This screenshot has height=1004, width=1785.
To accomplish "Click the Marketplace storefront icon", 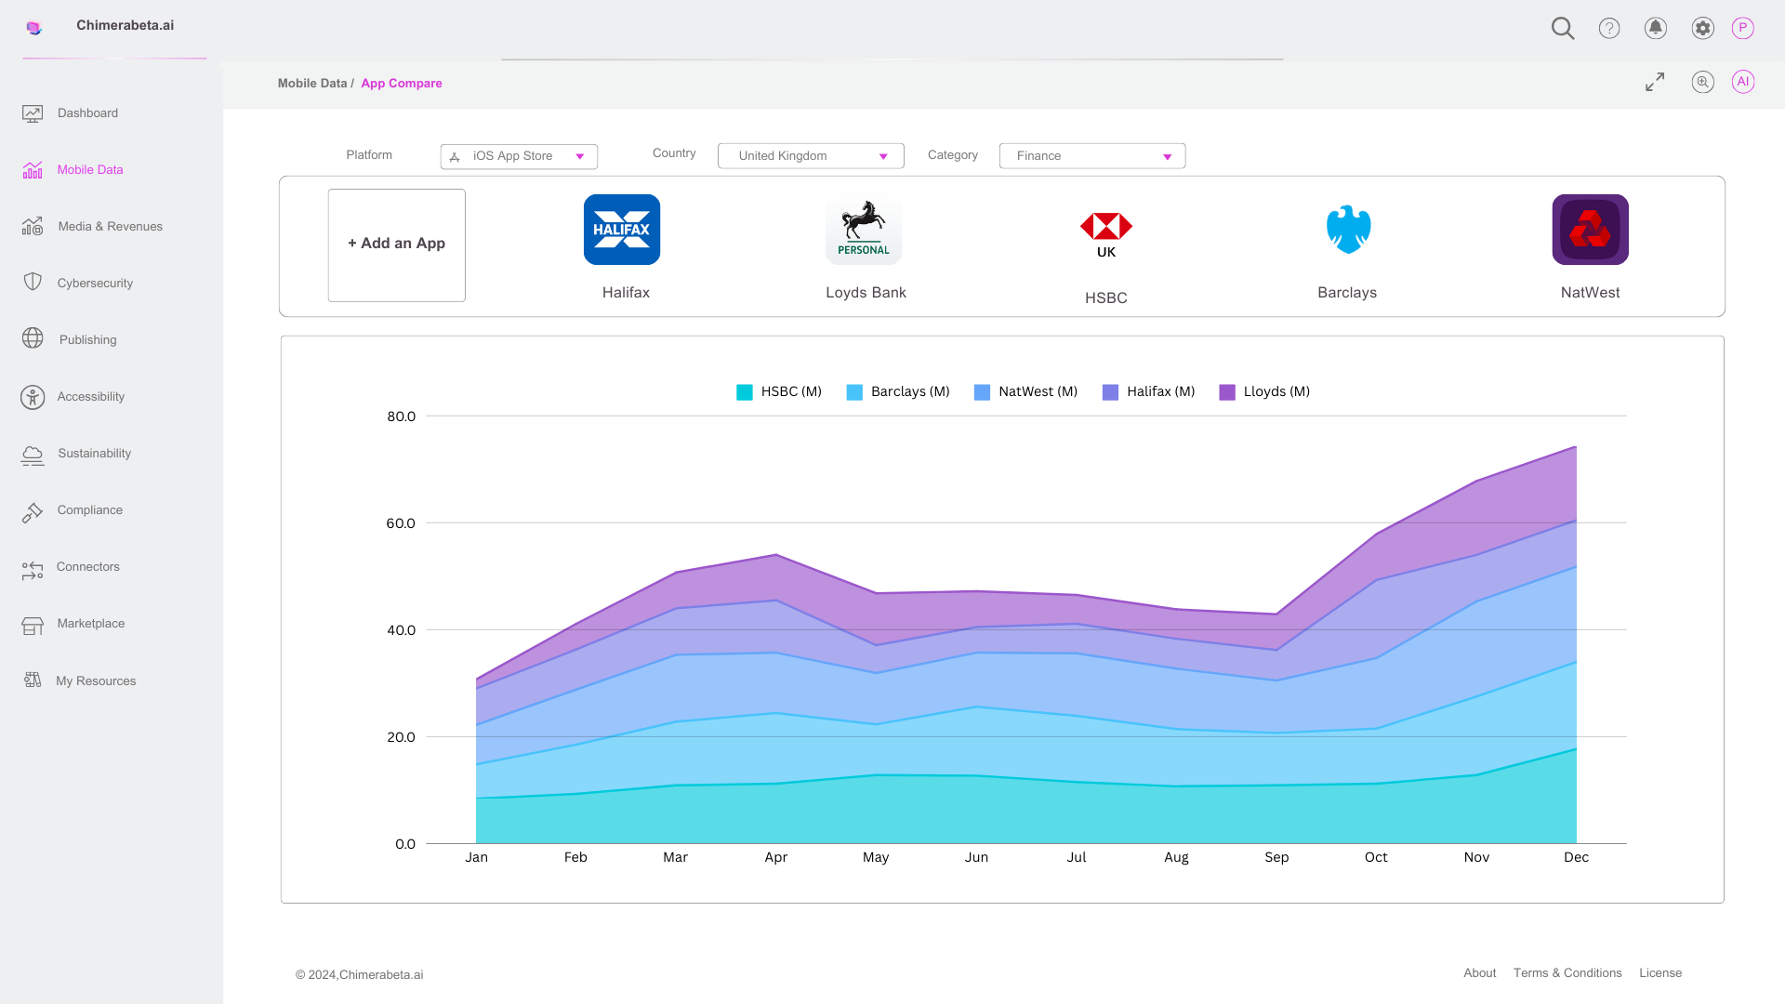I will coord(33,626).
